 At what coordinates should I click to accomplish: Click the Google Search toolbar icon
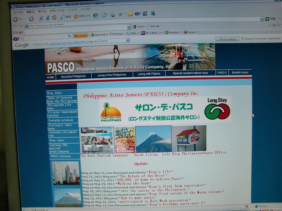click(138, 26)
